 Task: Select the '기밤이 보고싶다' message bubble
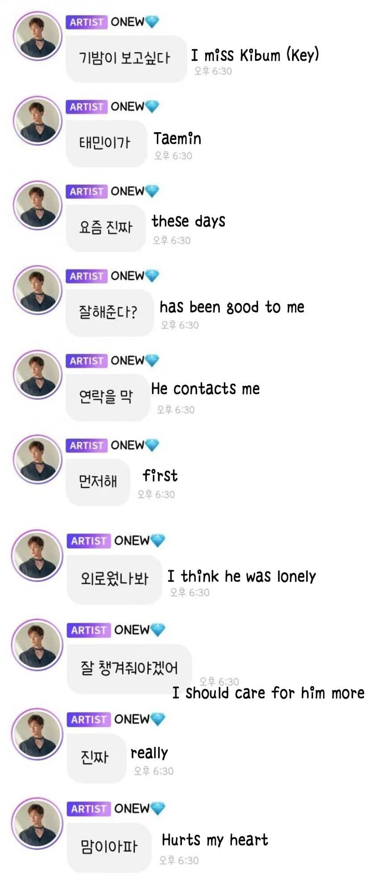pyautogui.click(x=126, y=59)
